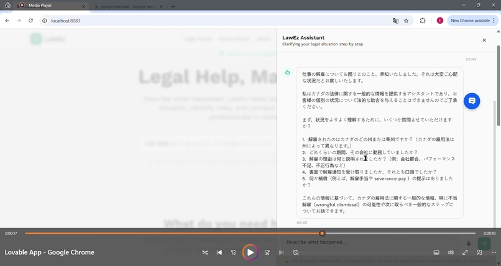The image size is (501, 266).
Task: Click the Lovable App - Google Chrome title
Action: coord(50,252)
